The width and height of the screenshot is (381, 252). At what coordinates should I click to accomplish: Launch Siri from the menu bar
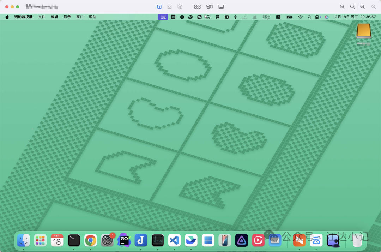click(x=327, y=17)
